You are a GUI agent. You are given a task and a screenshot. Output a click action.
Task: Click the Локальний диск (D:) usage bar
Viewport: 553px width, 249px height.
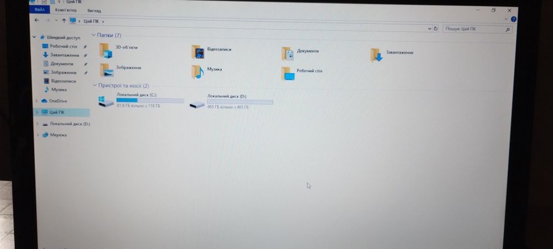point(240,102)
